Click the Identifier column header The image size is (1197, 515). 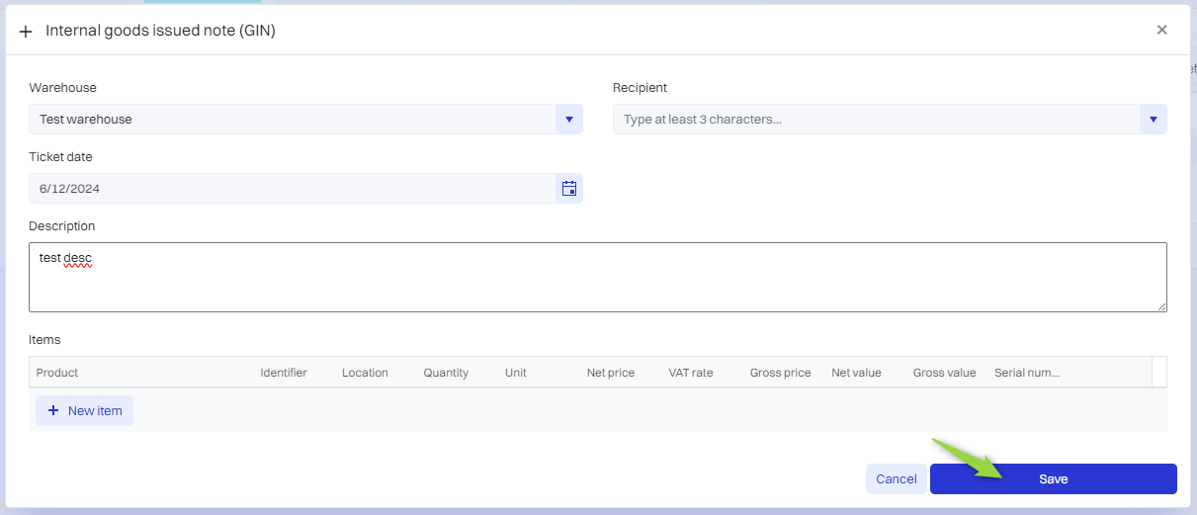click(x=284, y=373)
